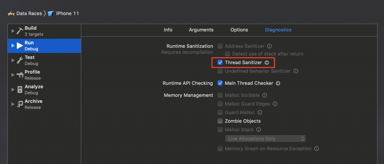Click the Test wrench icon
The image size is (384, 164).
click(x=20, y=60)
